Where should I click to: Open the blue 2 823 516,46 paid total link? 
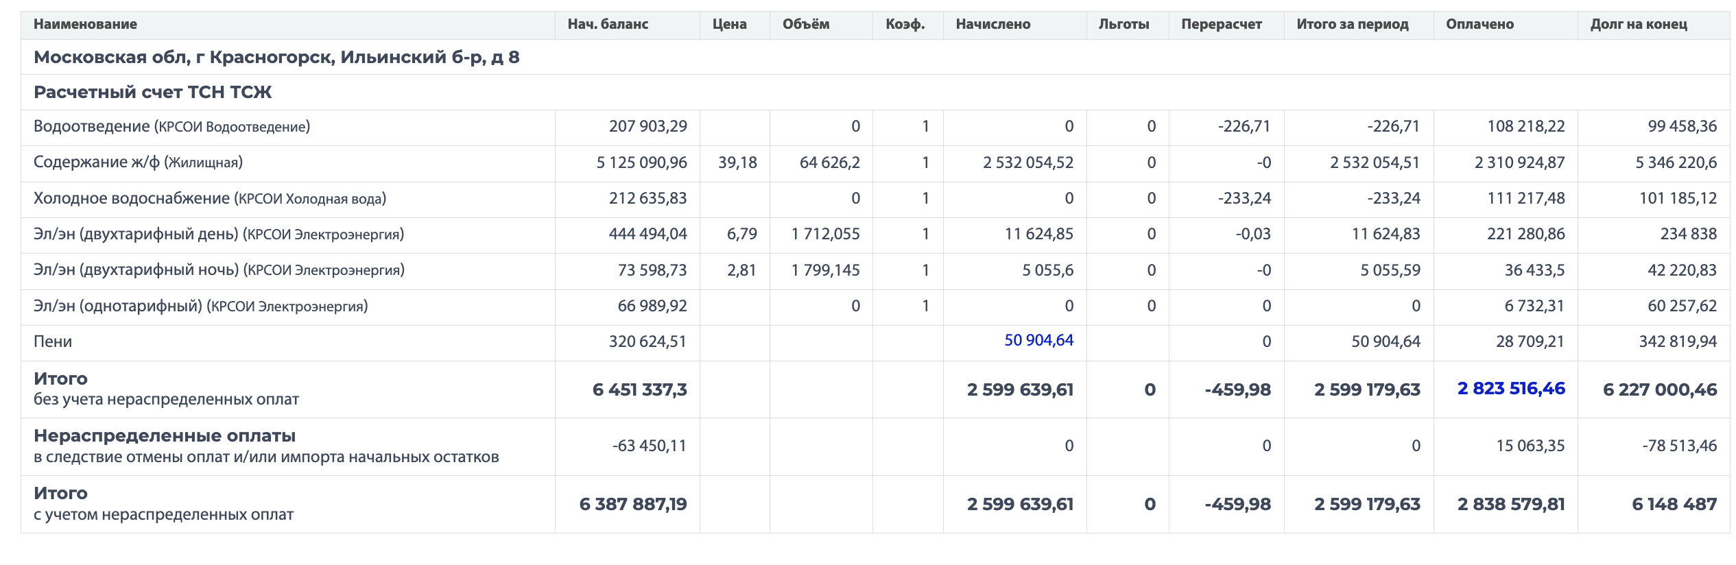click(x=1510, y=388)
